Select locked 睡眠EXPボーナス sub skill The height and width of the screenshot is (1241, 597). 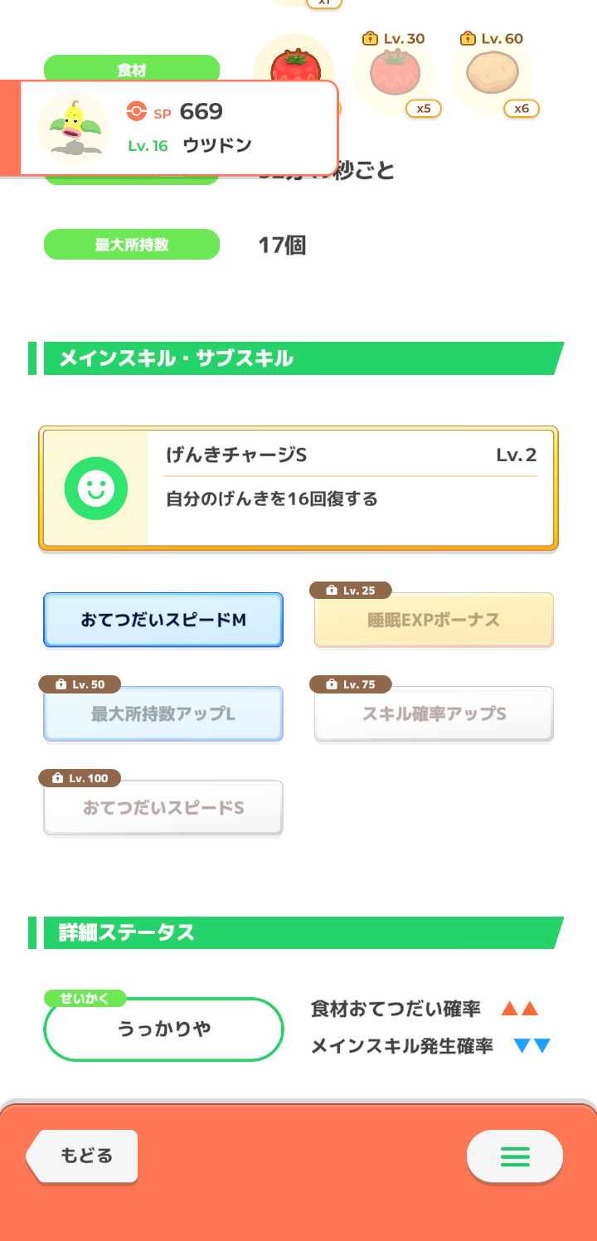coord(434,620)
